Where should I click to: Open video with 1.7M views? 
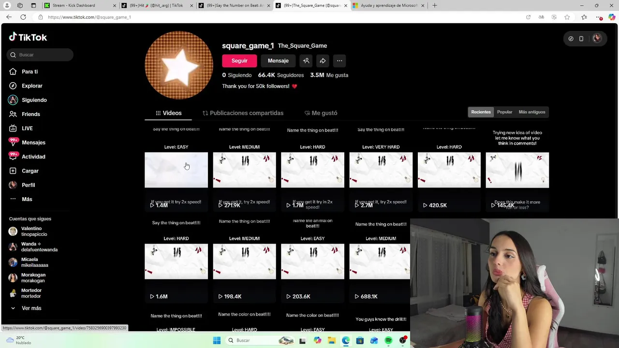click(312, 170)
